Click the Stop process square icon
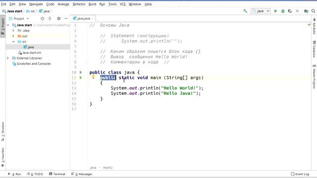 click(x=297, y=11)
